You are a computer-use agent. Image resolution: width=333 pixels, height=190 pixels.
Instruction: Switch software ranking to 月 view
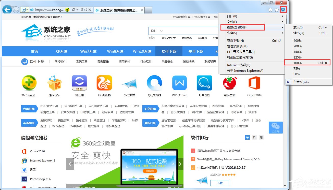pyautogui.click(x=254, y=137)
